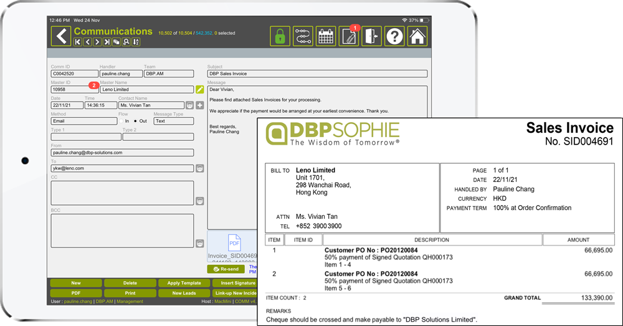The image size is (623, 326).
Task: Click the New button in bottom bar
Action: point(75,283)
